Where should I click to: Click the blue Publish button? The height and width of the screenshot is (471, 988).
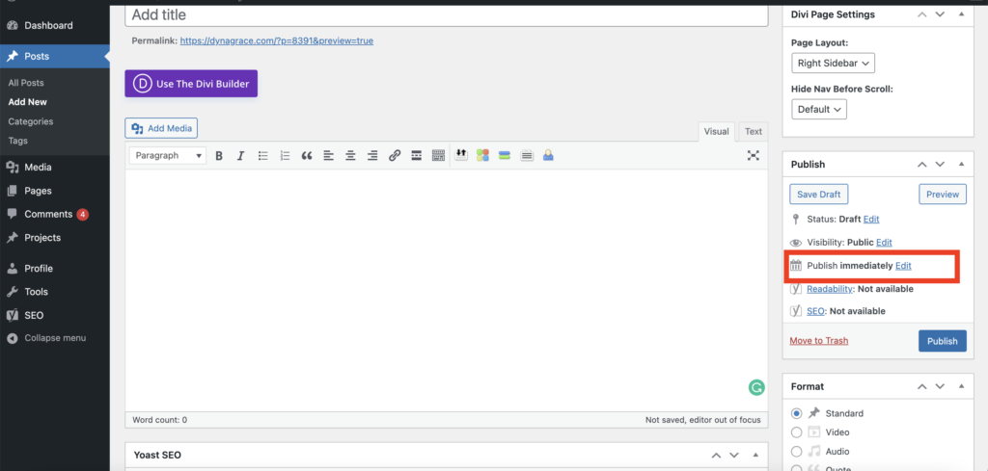[x=942, y=341]
